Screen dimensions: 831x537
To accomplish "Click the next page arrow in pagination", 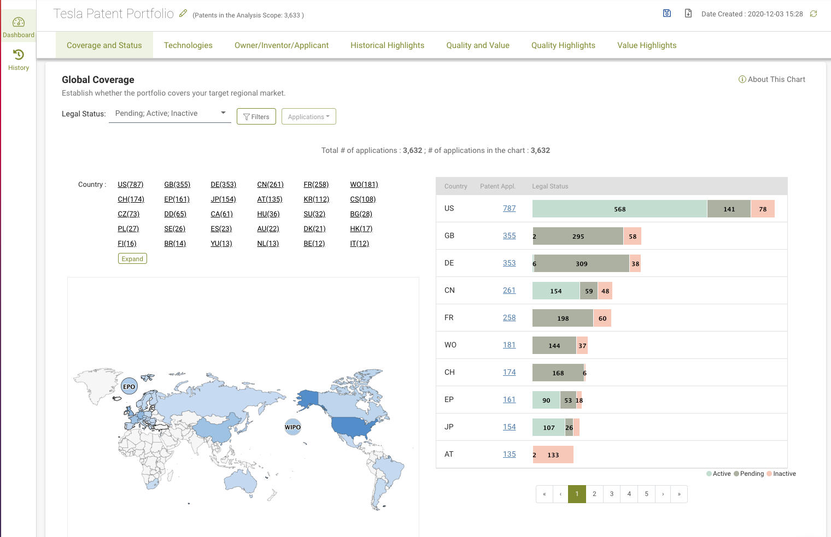I will [x=663, y=494].
